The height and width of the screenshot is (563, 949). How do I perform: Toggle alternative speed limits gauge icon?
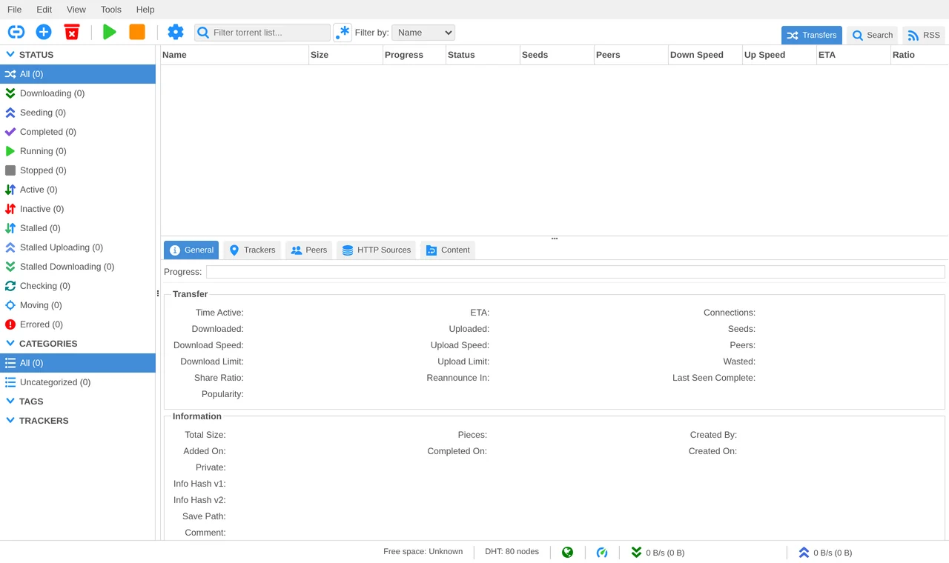[x=602, y=553]
